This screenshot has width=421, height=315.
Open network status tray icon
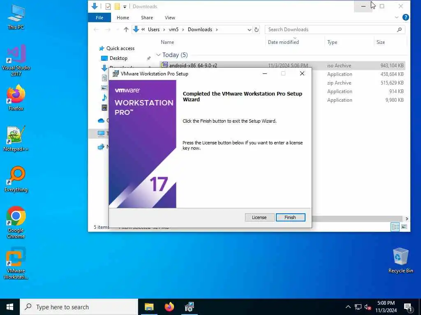pos(358,307)
